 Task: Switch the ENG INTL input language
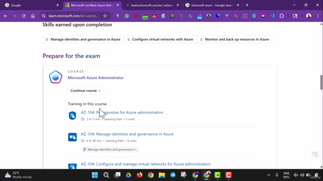pyautogui.click(x=286, y=175)
